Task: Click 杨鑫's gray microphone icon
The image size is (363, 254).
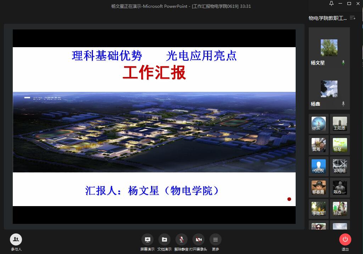Action: 343,104
